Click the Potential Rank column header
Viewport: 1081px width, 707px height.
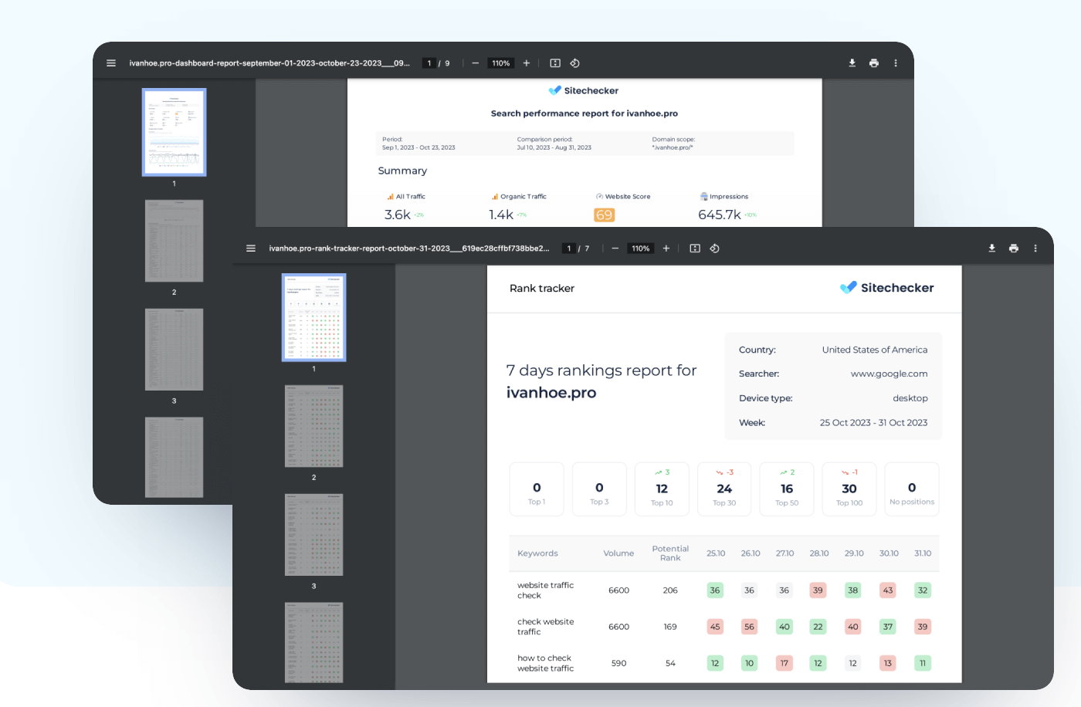[670, 553]
